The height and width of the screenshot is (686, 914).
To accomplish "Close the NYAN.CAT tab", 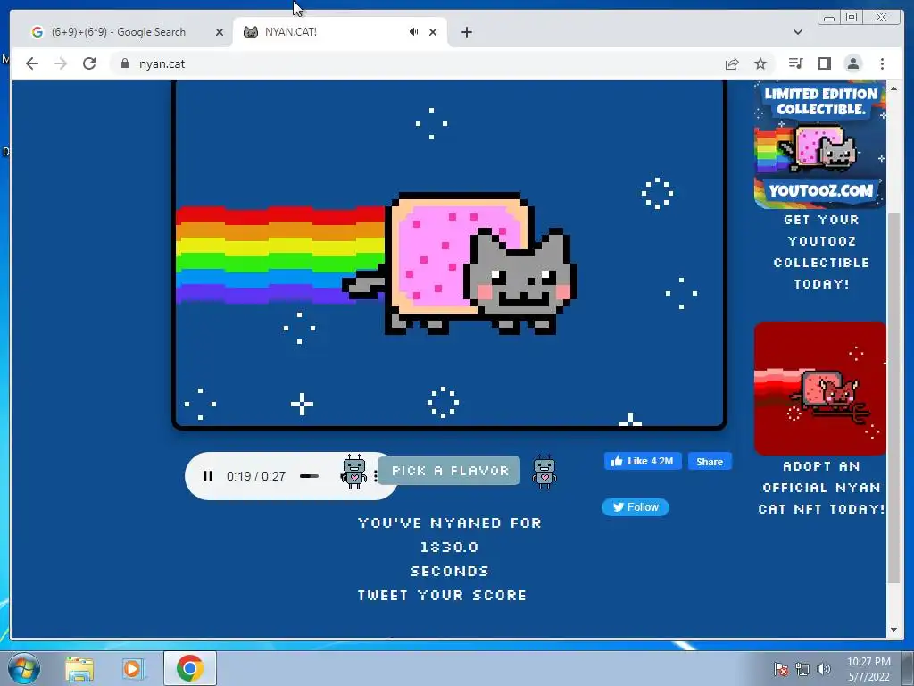I will [x=433, y=32].
